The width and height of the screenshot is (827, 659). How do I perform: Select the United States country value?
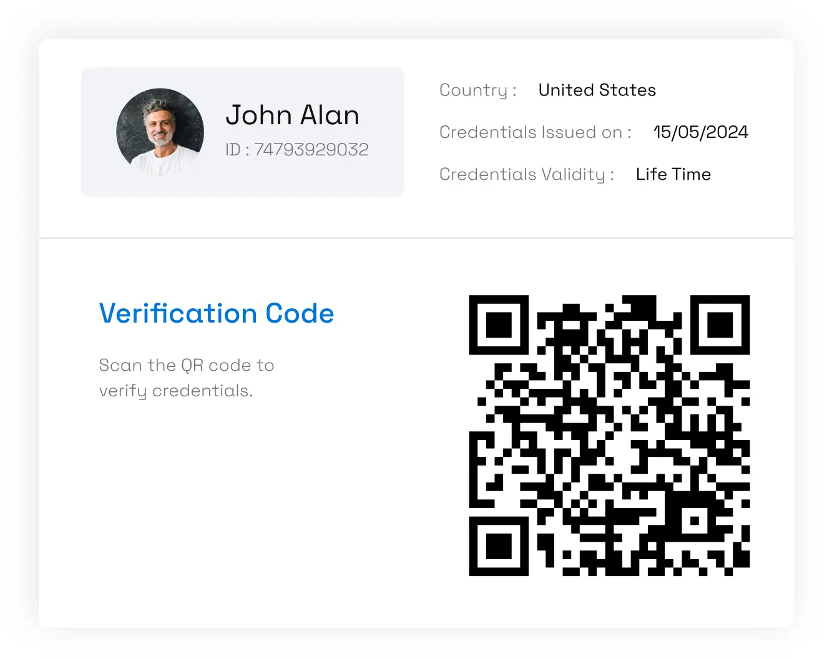597,90
